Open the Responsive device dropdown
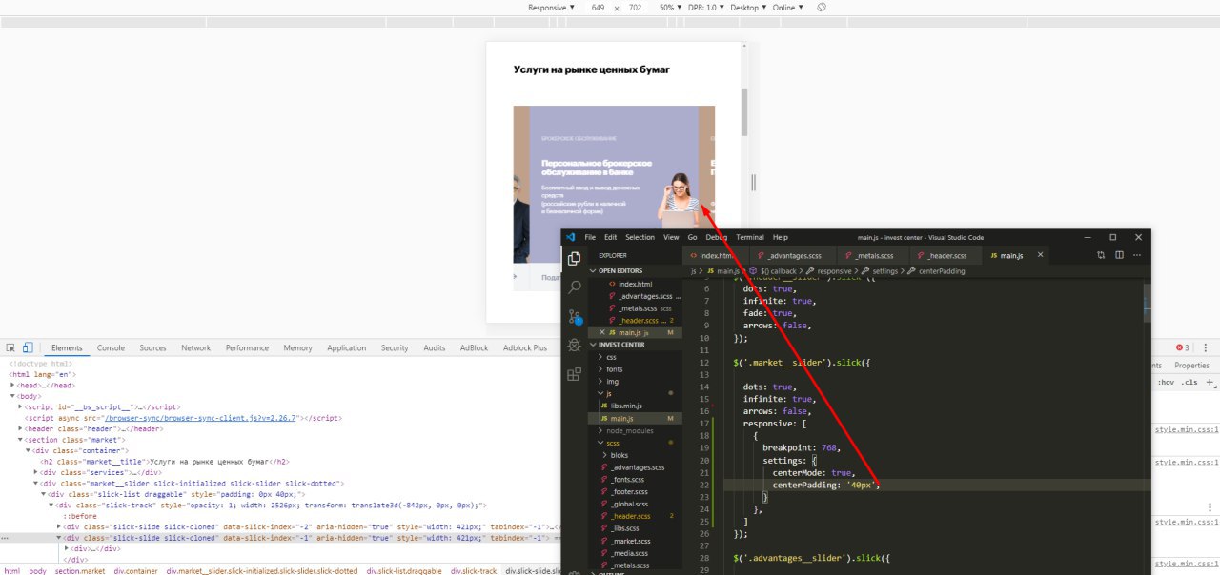 tap(551, 7)
